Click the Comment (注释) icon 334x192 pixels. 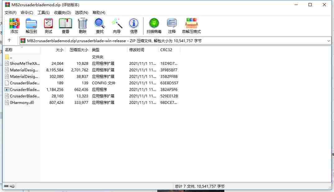tap(172, 23)
